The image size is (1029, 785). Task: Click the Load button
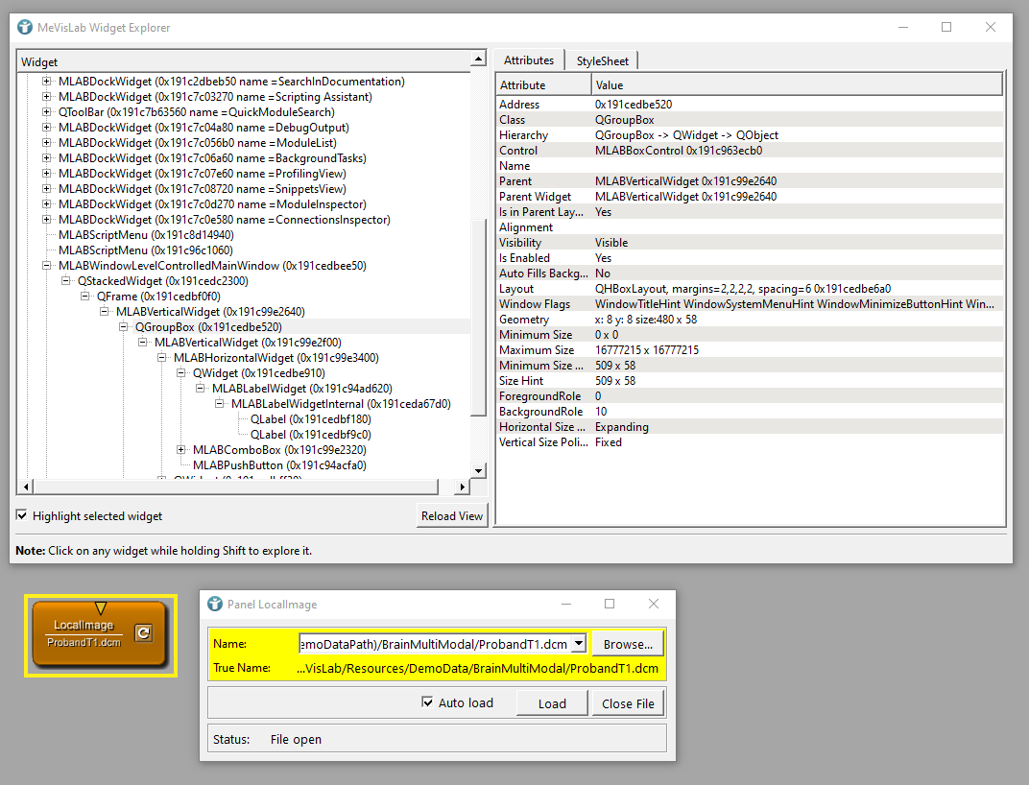551,703
